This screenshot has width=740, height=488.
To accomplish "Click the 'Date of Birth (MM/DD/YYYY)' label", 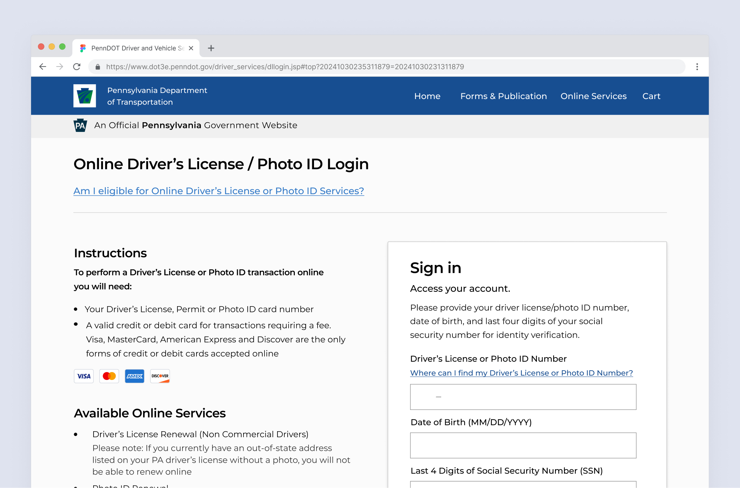I will [471, 422].
